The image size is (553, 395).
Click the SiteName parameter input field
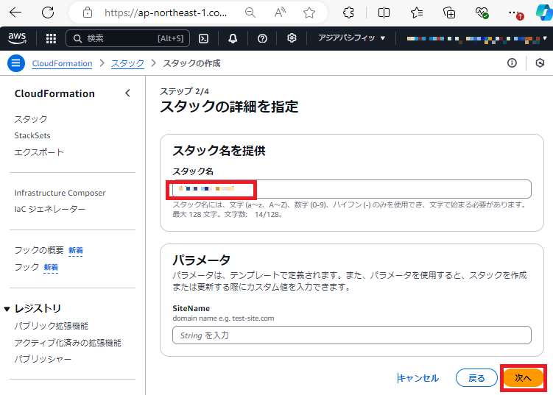point(352,335)
